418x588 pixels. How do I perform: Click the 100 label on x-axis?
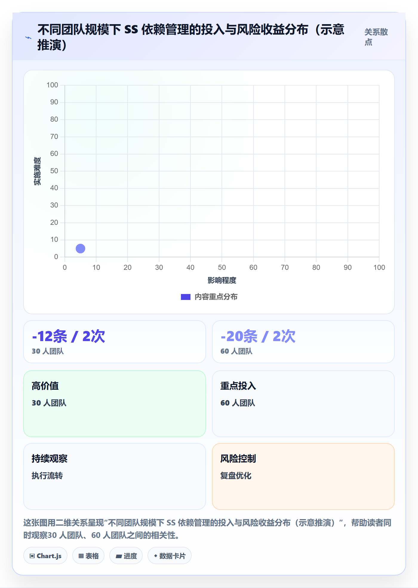pos(379,267)
